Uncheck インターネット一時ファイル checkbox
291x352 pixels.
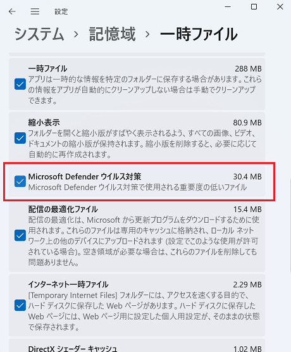click(x=20, y=305)
